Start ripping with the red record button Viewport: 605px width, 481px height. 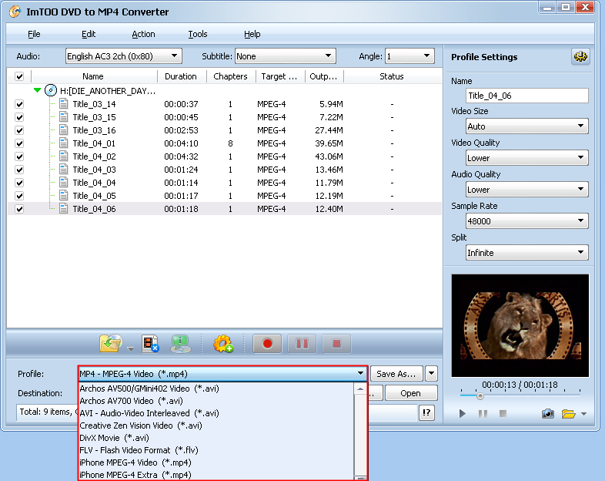point(267,344)
